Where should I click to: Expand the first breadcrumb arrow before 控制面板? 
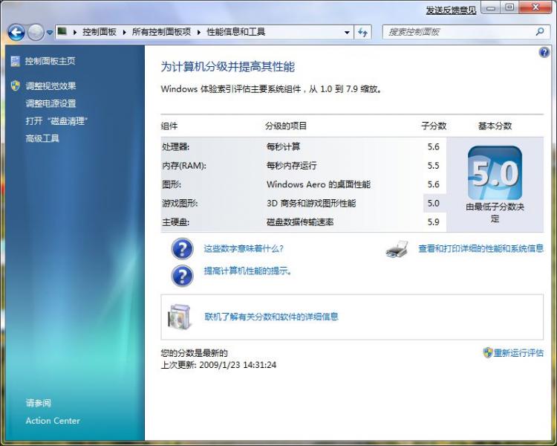[x=75, y=33]
